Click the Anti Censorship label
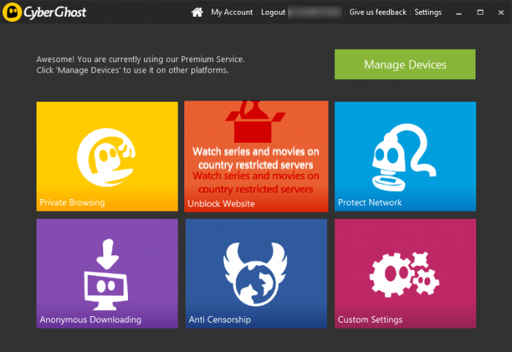The width and height of the screenshot is (512, 352). (x=219, y=319)
